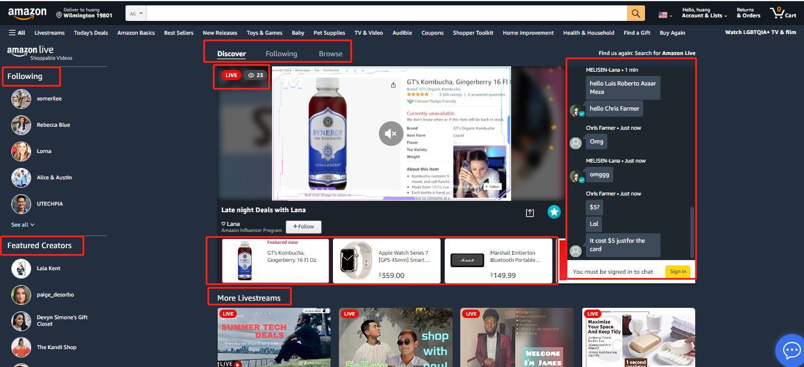The image size is (804, 367).
Task: Open the shopping cart icon
Action: pos(782,13)
